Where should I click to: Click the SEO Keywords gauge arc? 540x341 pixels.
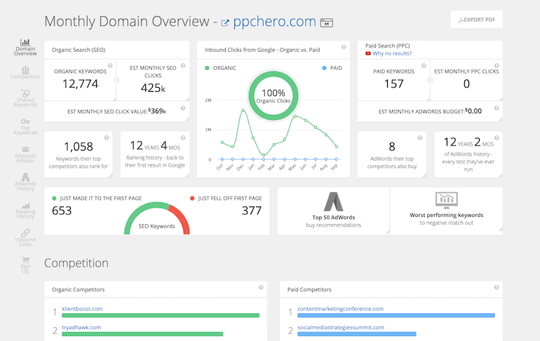[x=156, y=218]
